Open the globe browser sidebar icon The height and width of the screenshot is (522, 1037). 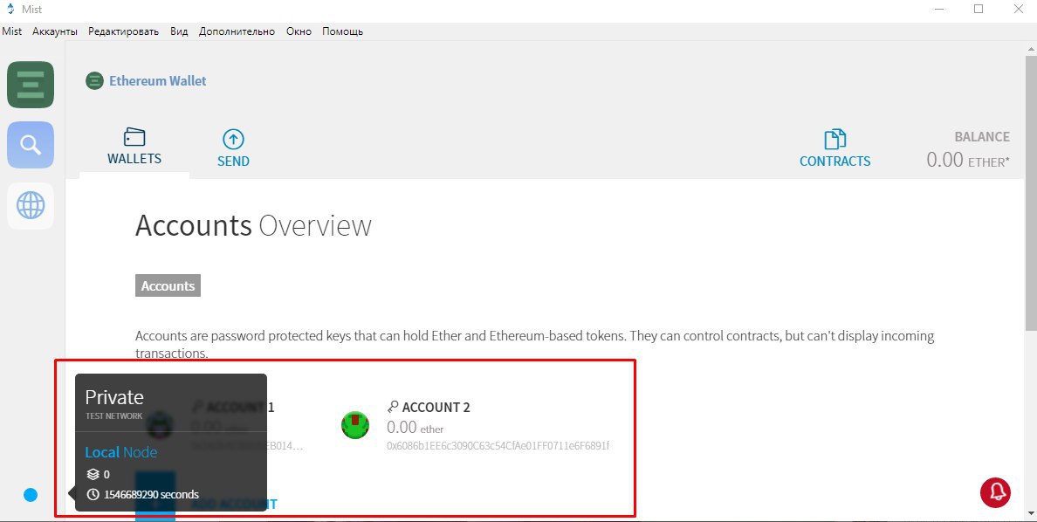pyautogui.click(x=31, y=206)
